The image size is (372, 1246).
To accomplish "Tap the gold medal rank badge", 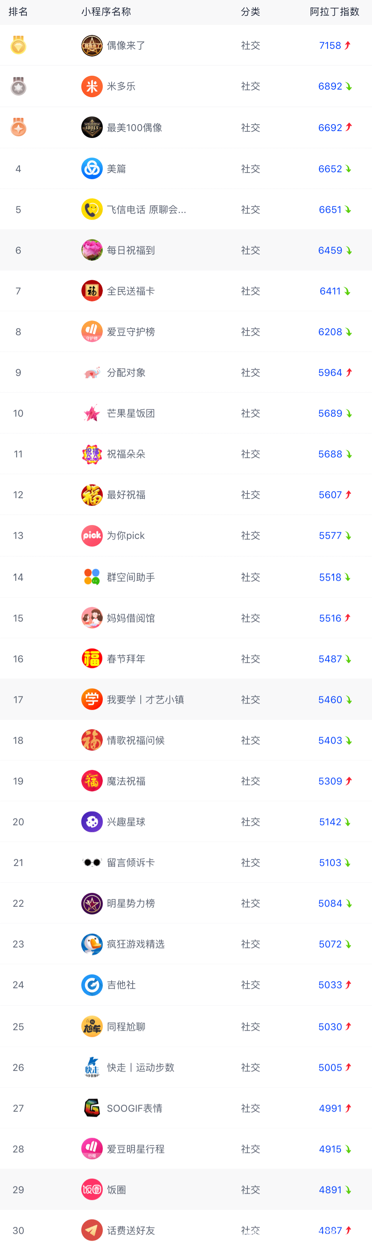I will pyautogui.click(x=18, y=45).
